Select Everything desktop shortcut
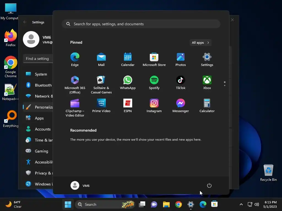Viewport: 282px width, 211px height. point(11,119)
